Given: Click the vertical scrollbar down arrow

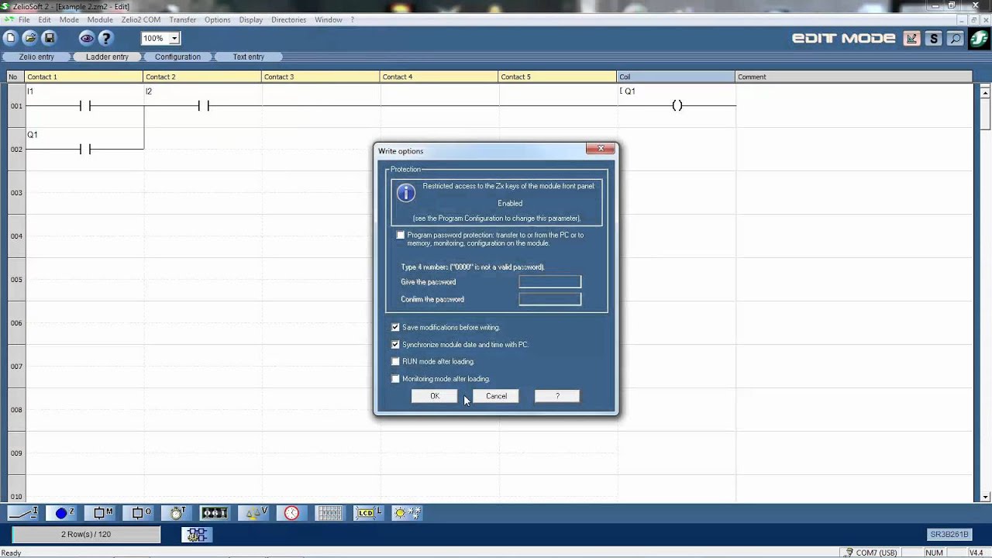Looking at the screenshot, I should 985,497.
